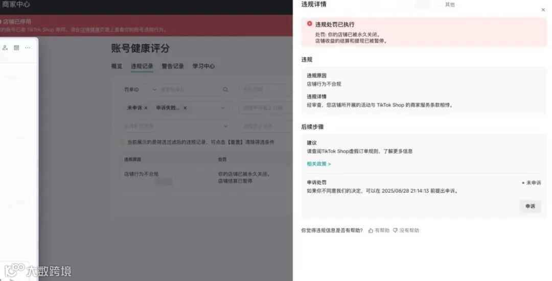Screen dimensions: 552x281
Task: Click the 违规详情 panel title
Action: coord(314,4)
